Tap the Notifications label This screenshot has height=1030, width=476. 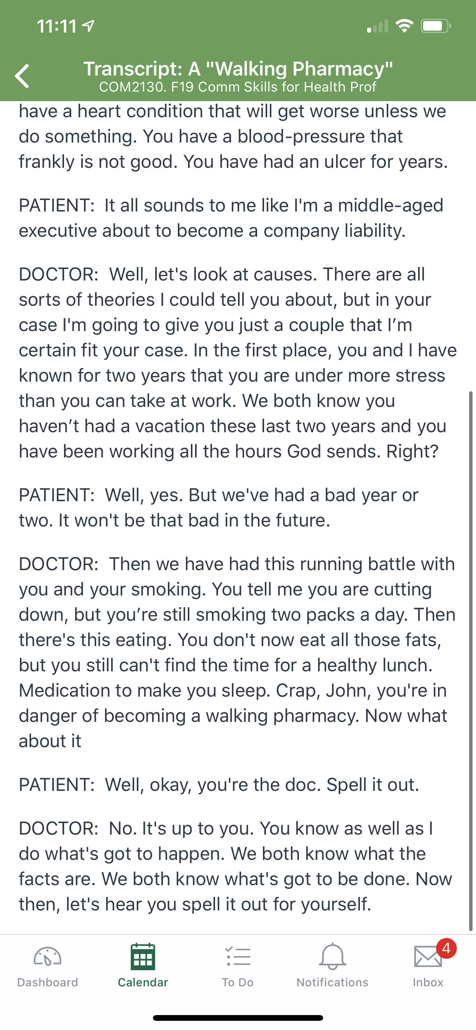pos(332,982)
